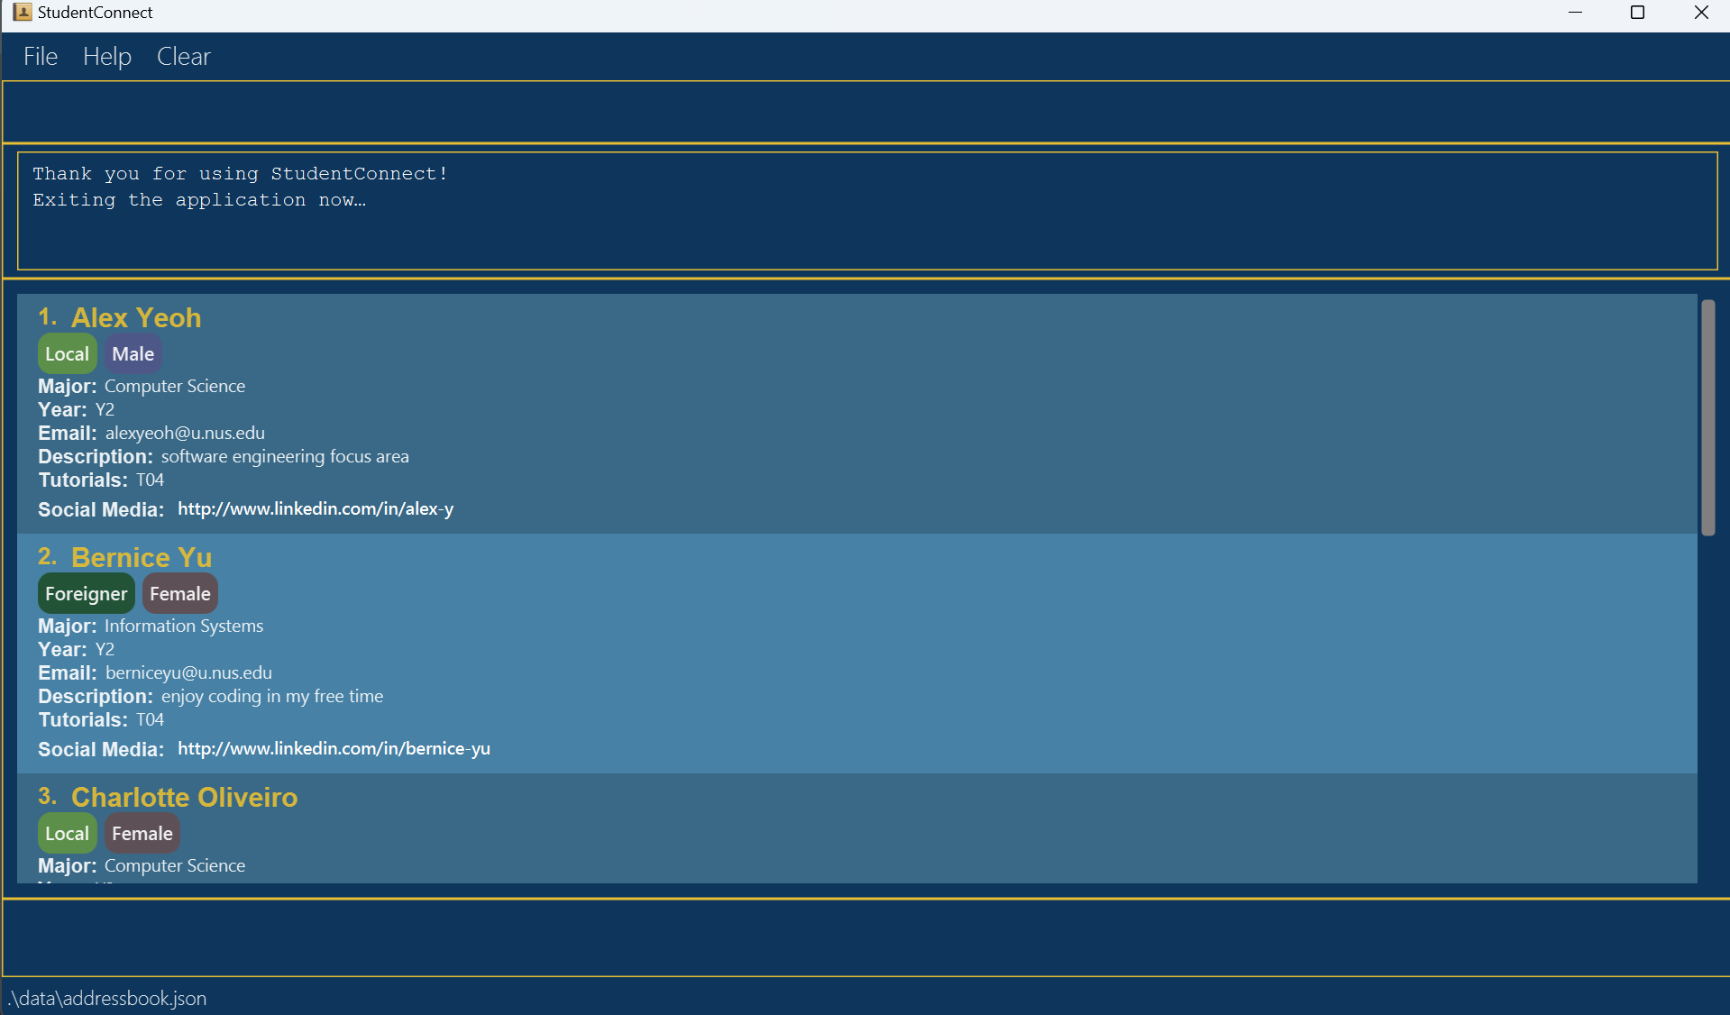Click the addressbook.json path in status bar
This screenshot has width=1730, height=1015.
(108, 999)
